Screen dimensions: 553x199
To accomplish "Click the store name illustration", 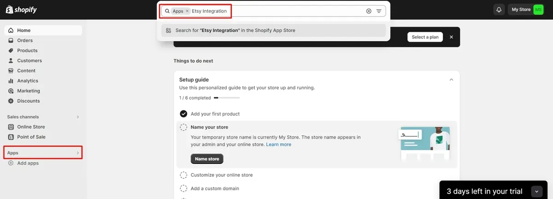I will (424, 143).
